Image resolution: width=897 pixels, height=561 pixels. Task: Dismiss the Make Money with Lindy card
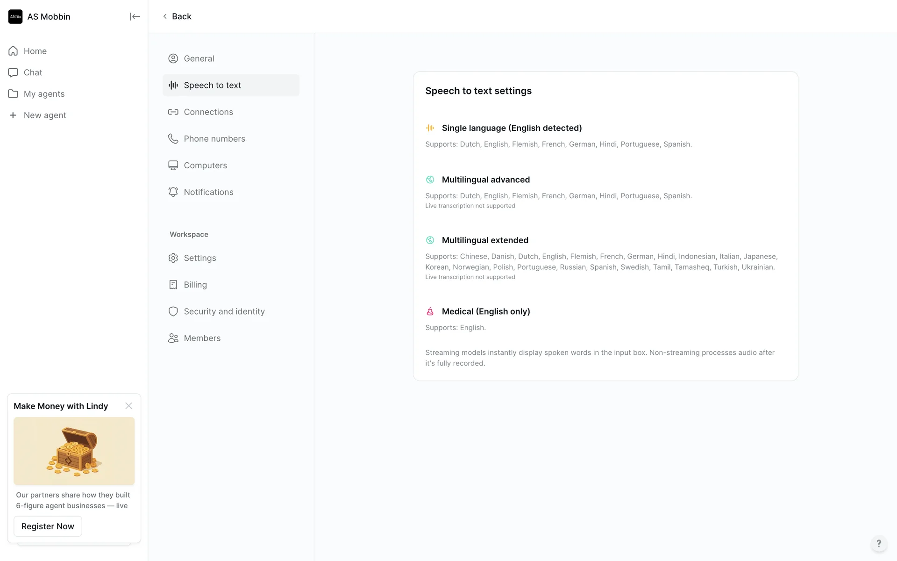click(x=128, y=406)
